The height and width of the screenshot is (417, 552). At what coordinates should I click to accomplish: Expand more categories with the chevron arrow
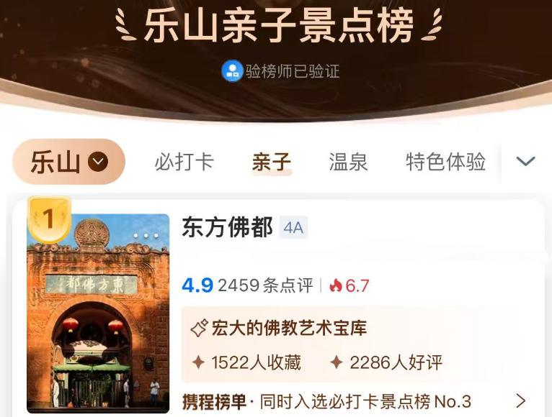coord(525,161)
